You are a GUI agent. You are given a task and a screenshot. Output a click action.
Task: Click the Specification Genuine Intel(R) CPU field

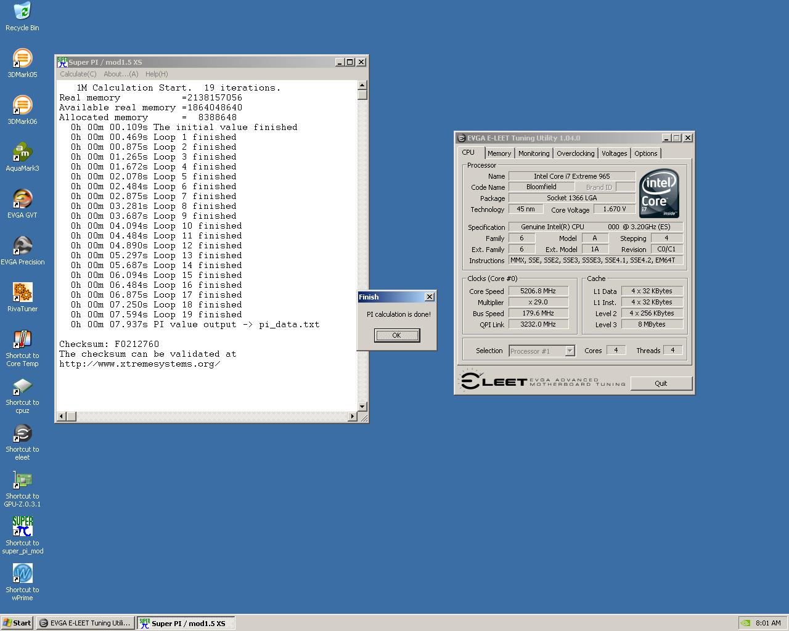pyautogui.click(x=596, y=227)
